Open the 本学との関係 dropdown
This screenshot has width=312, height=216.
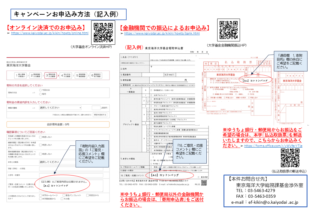tap(57, 162)
